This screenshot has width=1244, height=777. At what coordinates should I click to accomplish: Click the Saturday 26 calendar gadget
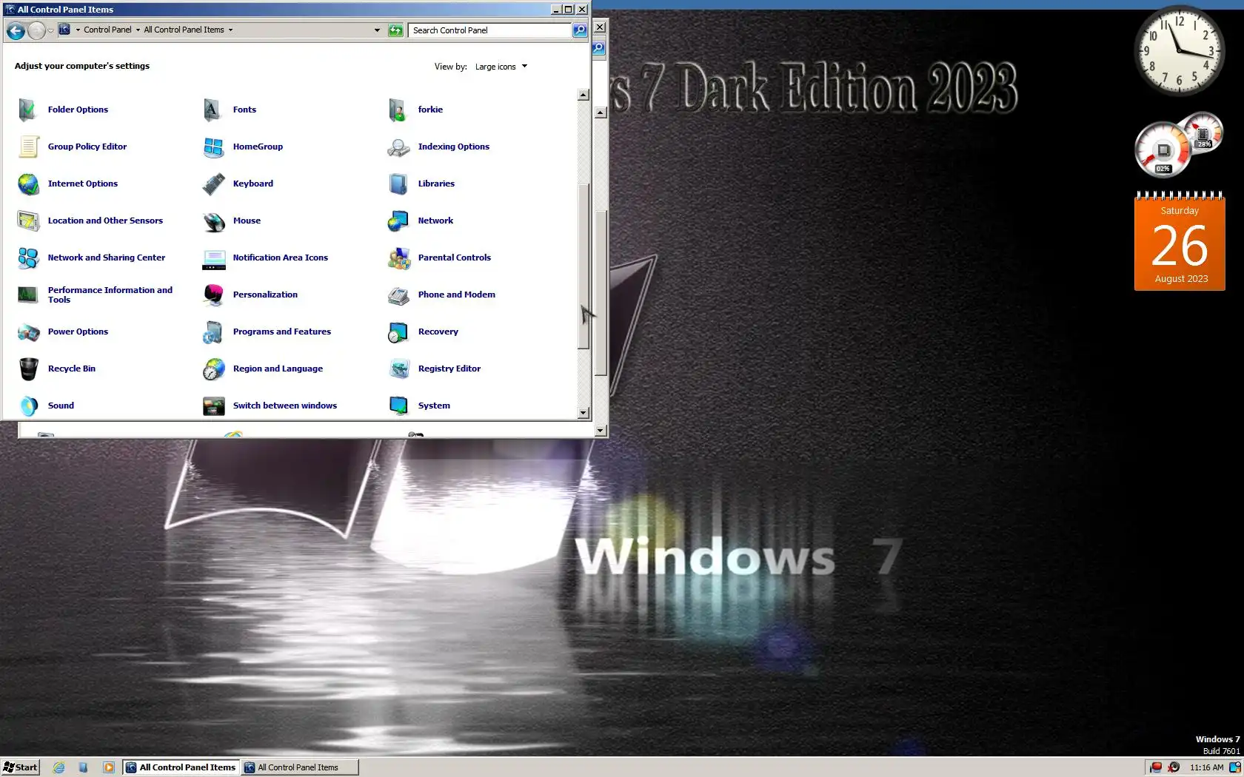point(1180,241)
